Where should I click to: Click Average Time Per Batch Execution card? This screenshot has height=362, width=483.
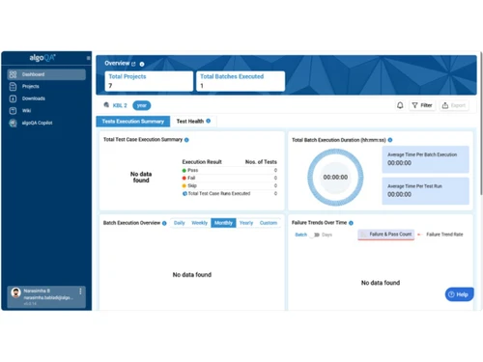click(425, 159)
